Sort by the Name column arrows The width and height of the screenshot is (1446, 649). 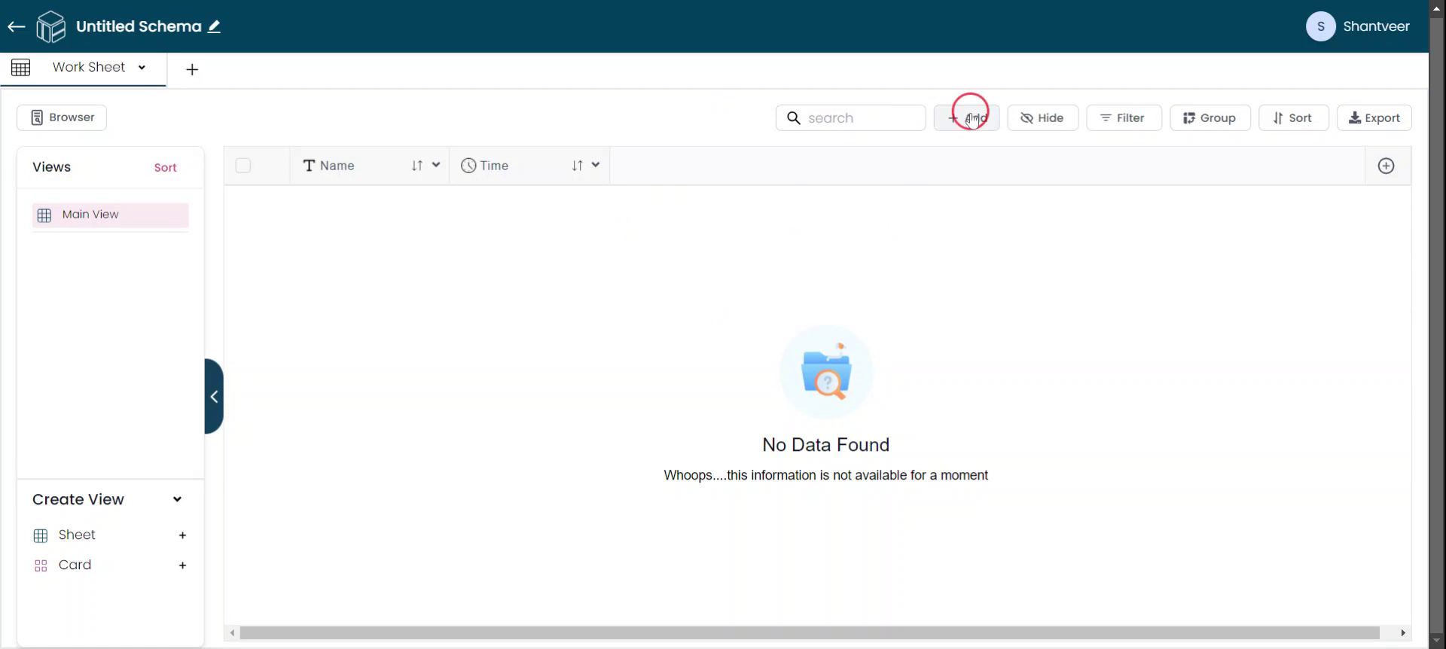[416, 166]
